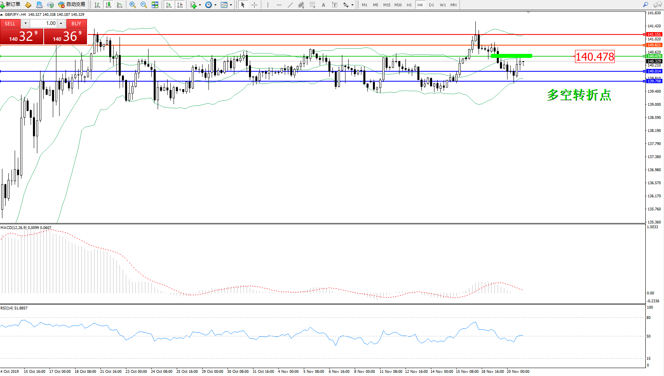Click the tile windows icon
Image resolution: width=664 pixels, height=376 pixels.
tap(155, 5)
